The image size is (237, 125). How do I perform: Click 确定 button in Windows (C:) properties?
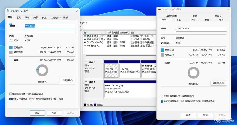(x=37, y=113)
